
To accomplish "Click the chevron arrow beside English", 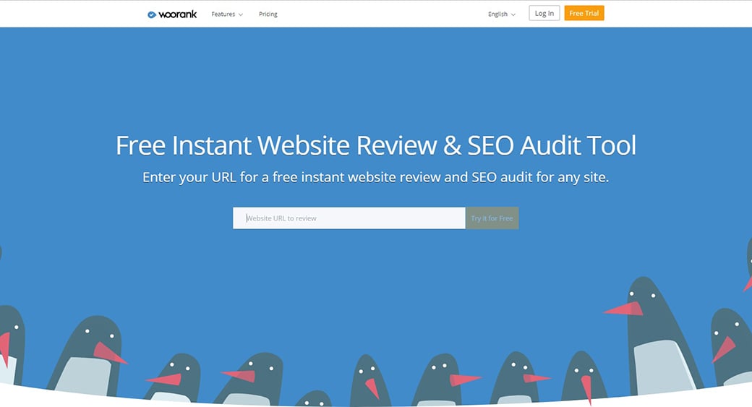I will (513, 14).
